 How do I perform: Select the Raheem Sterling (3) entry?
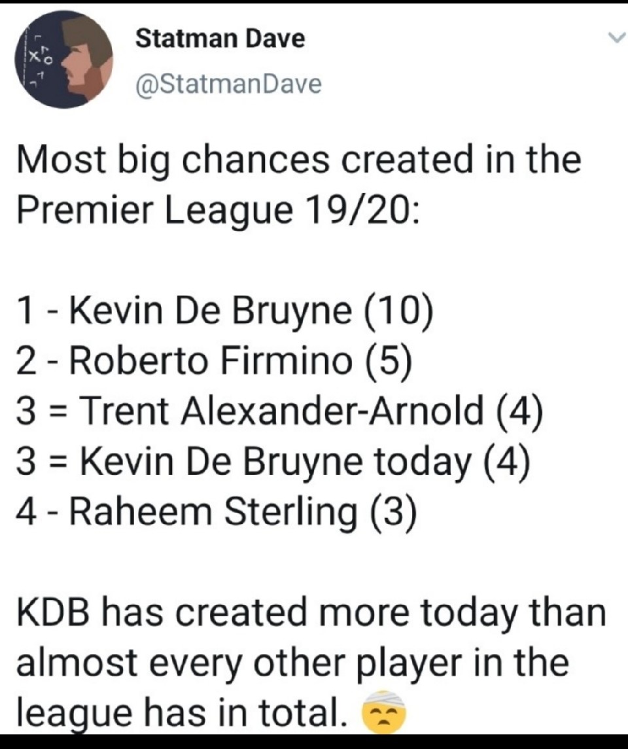pos(217,512)
